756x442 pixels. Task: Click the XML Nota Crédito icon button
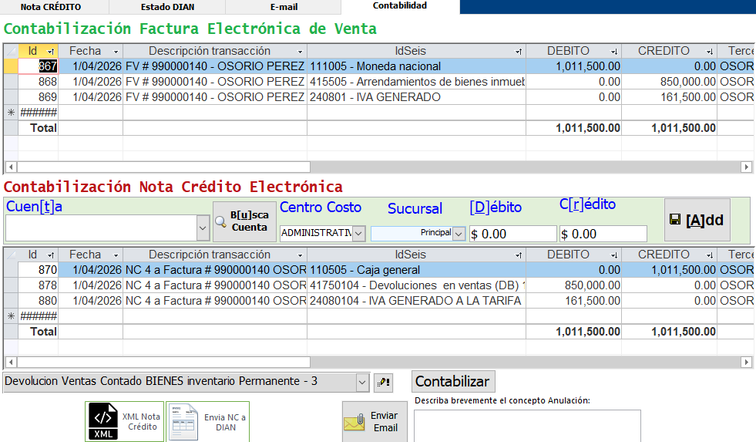click(x=124, y=421)
